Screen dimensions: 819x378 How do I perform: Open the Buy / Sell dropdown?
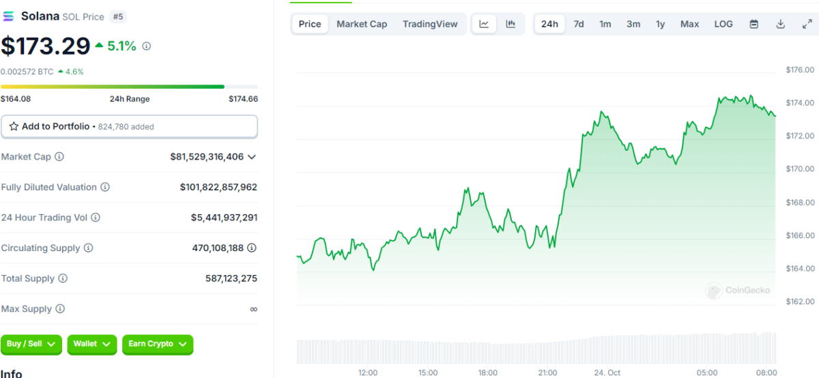tap(31, 344)
